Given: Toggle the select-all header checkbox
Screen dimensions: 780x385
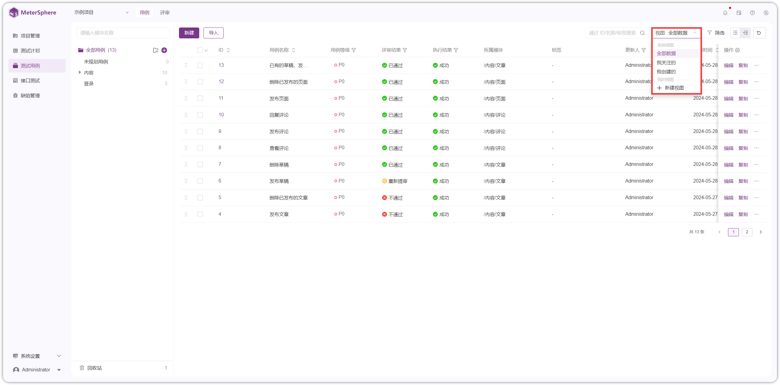Looking at the screenshot, I should (200, 50).
